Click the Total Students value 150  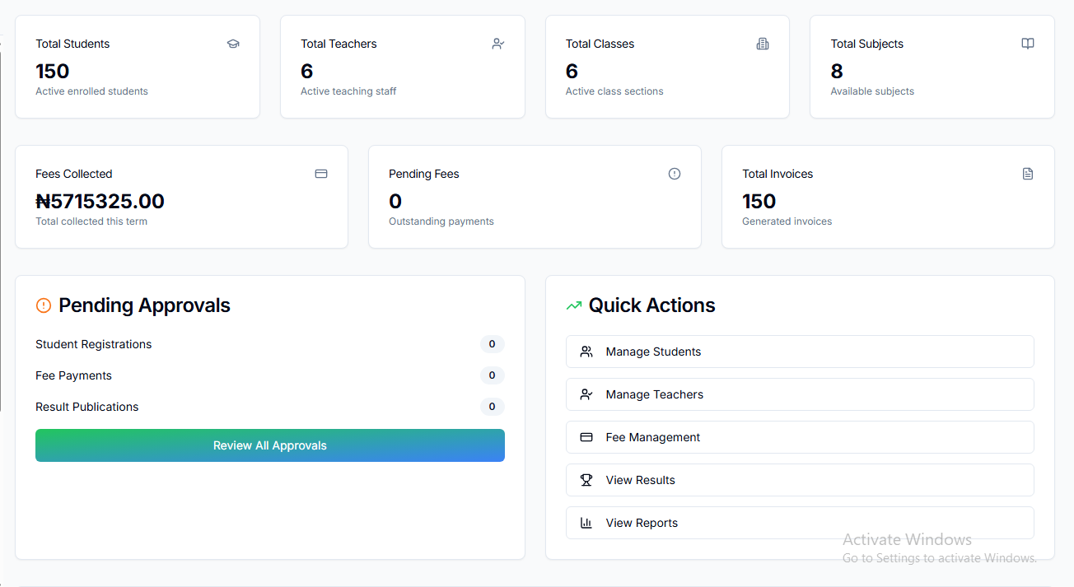click(53, 71)
